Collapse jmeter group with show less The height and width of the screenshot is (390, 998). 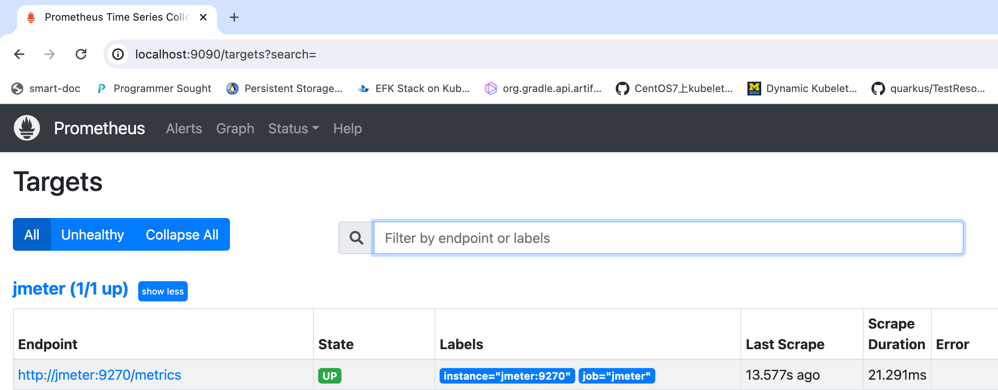(163, 292)
